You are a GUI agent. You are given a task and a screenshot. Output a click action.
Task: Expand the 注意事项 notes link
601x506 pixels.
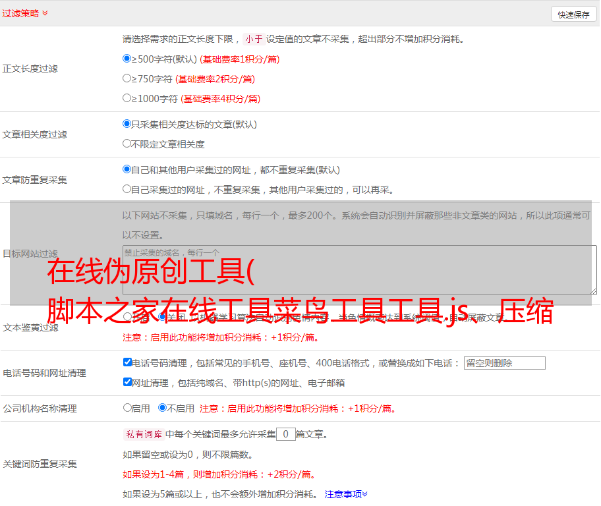point(346,494)
